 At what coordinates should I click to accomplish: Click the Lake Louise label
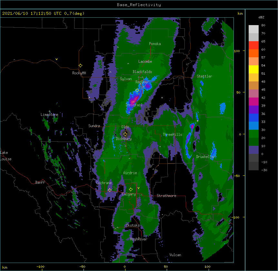pyautogui.click(x=6, y=156)
